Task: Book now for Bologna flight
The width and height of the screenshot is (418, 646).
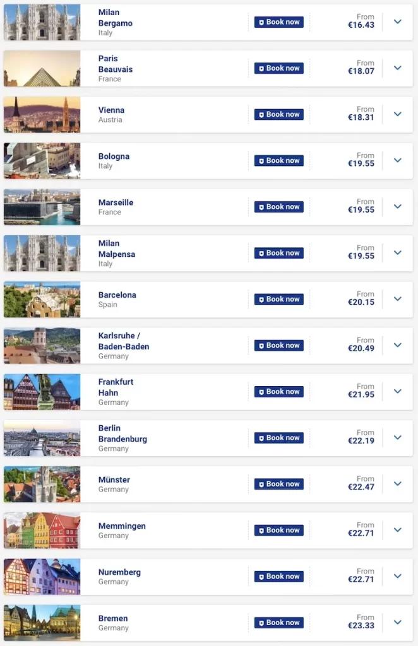Action: point(279,161)
